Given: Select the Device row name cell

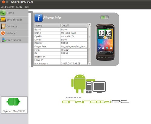Looking at the screenshot, I should (47, 40).
